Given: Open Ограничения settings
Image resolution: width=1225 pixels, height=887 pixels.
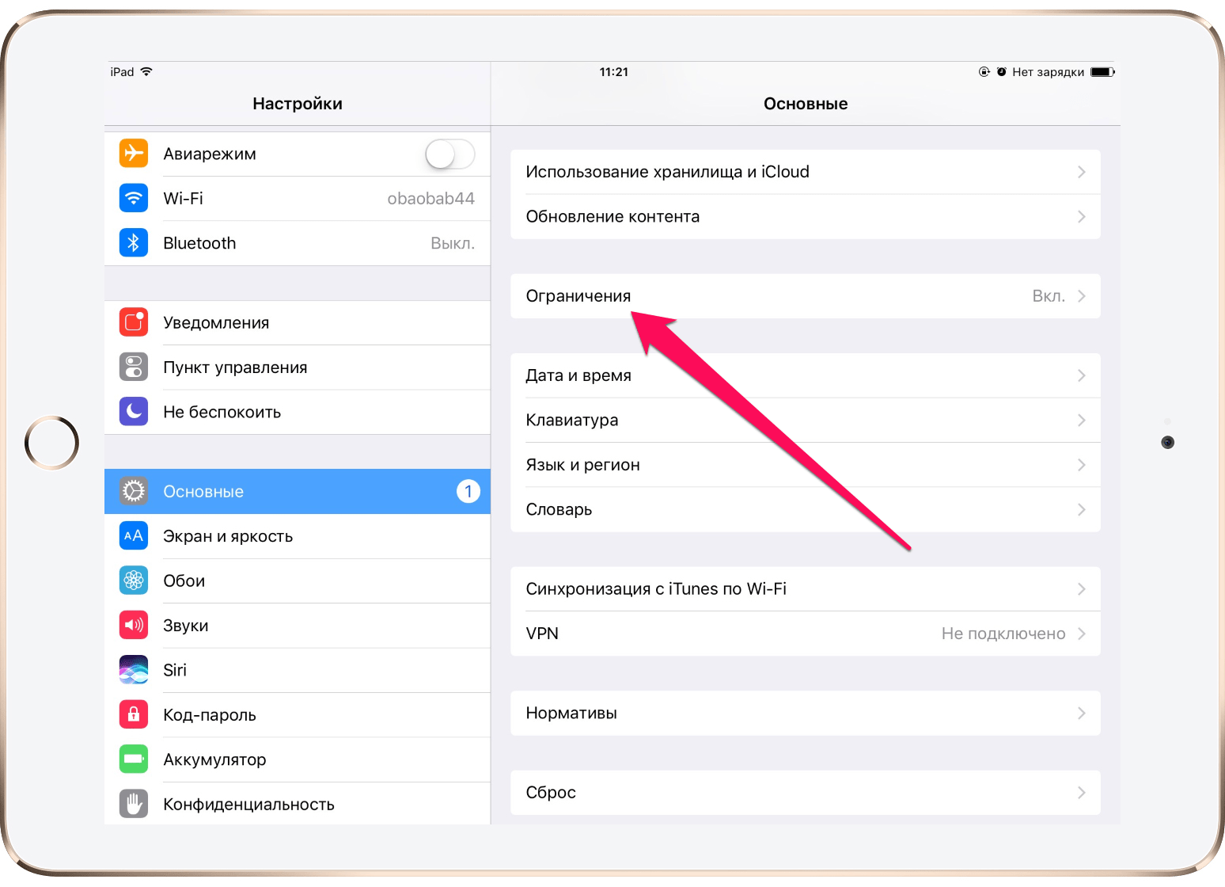Looking at the screenshot, I should point(806,296).
